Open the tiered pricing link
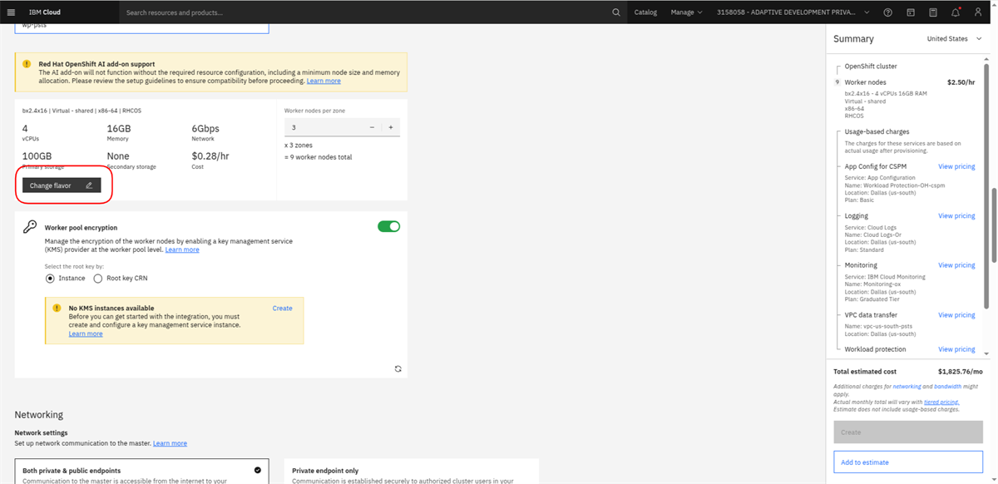 (941, 403)
